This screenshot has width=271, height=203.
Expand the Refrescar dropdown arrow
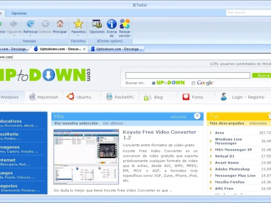pos(30,36)
